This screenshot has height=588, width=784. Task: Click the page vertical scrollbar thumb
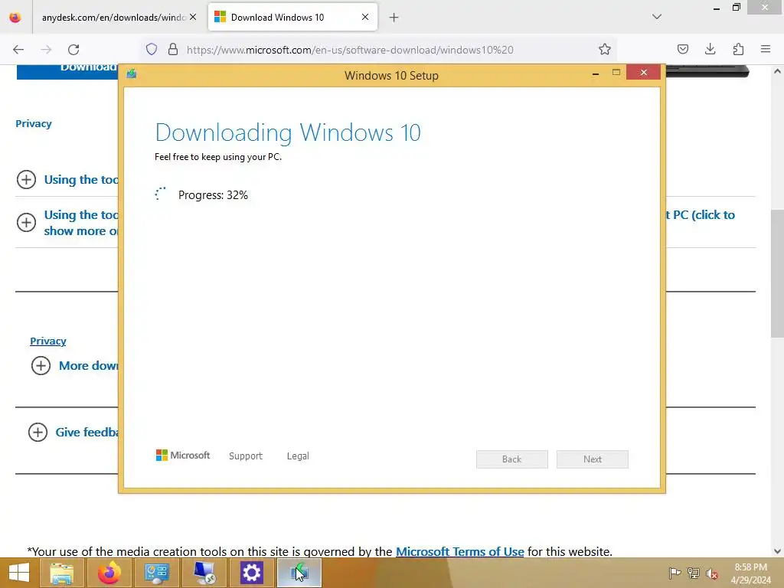point(777,273)
